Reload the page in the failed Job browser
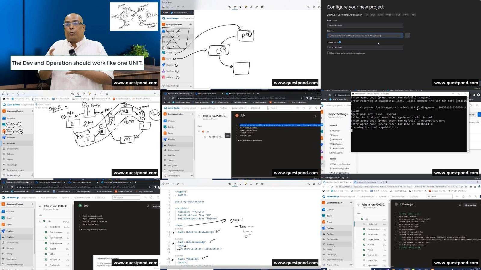This screenshot has width=481, height=270. tap(173, 98)
